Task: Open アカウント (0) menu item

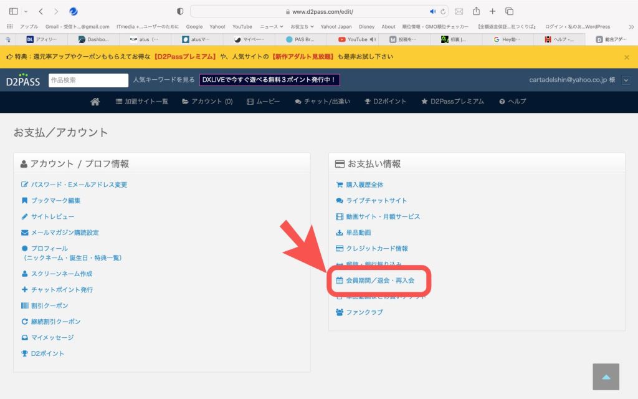Action: pyautogui.click(x=207, y=102)
